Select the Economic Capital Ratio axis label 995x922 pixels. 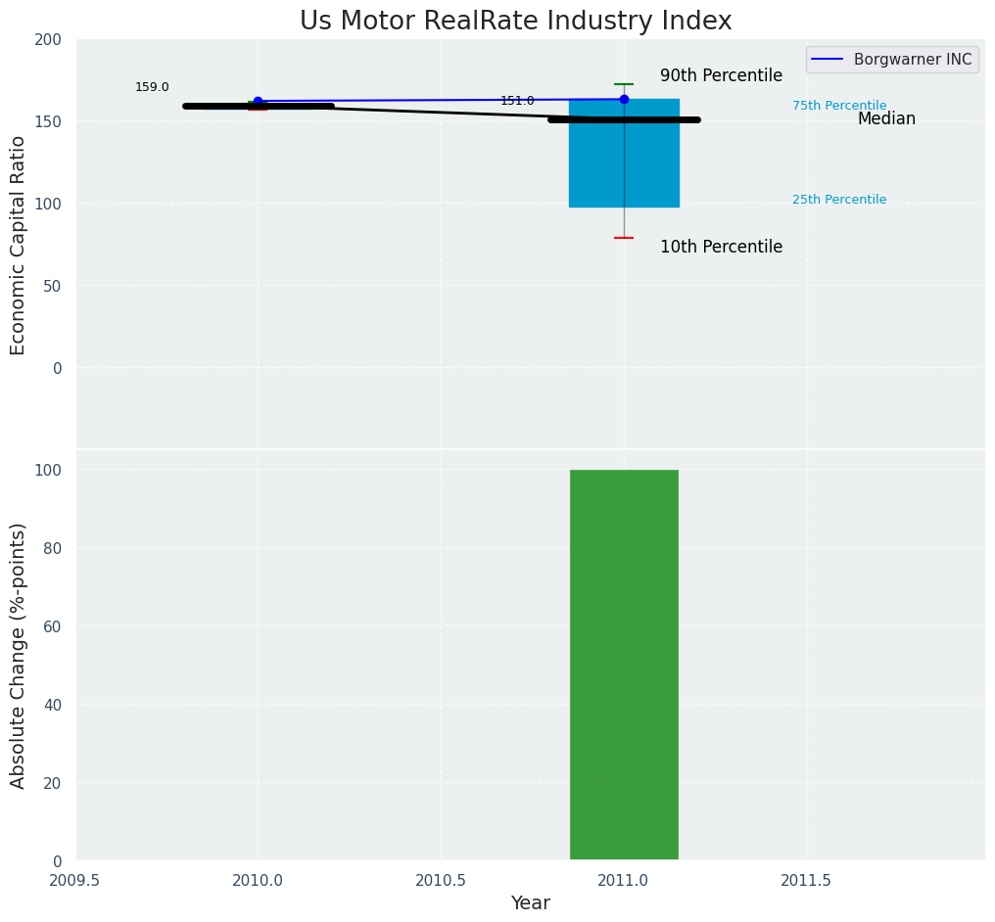tap(19, 245)
